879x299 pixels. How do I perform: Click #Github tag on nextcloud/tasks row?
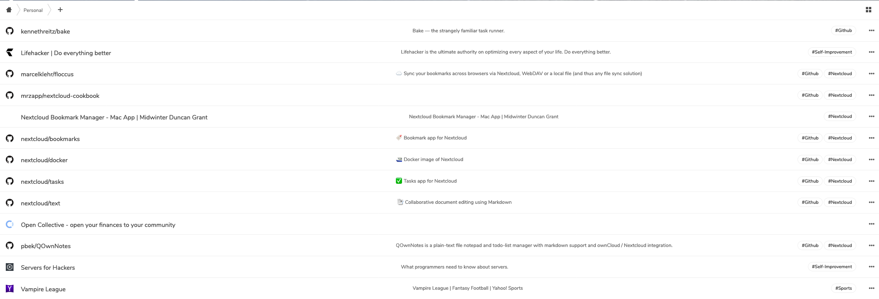coord(810,181)
